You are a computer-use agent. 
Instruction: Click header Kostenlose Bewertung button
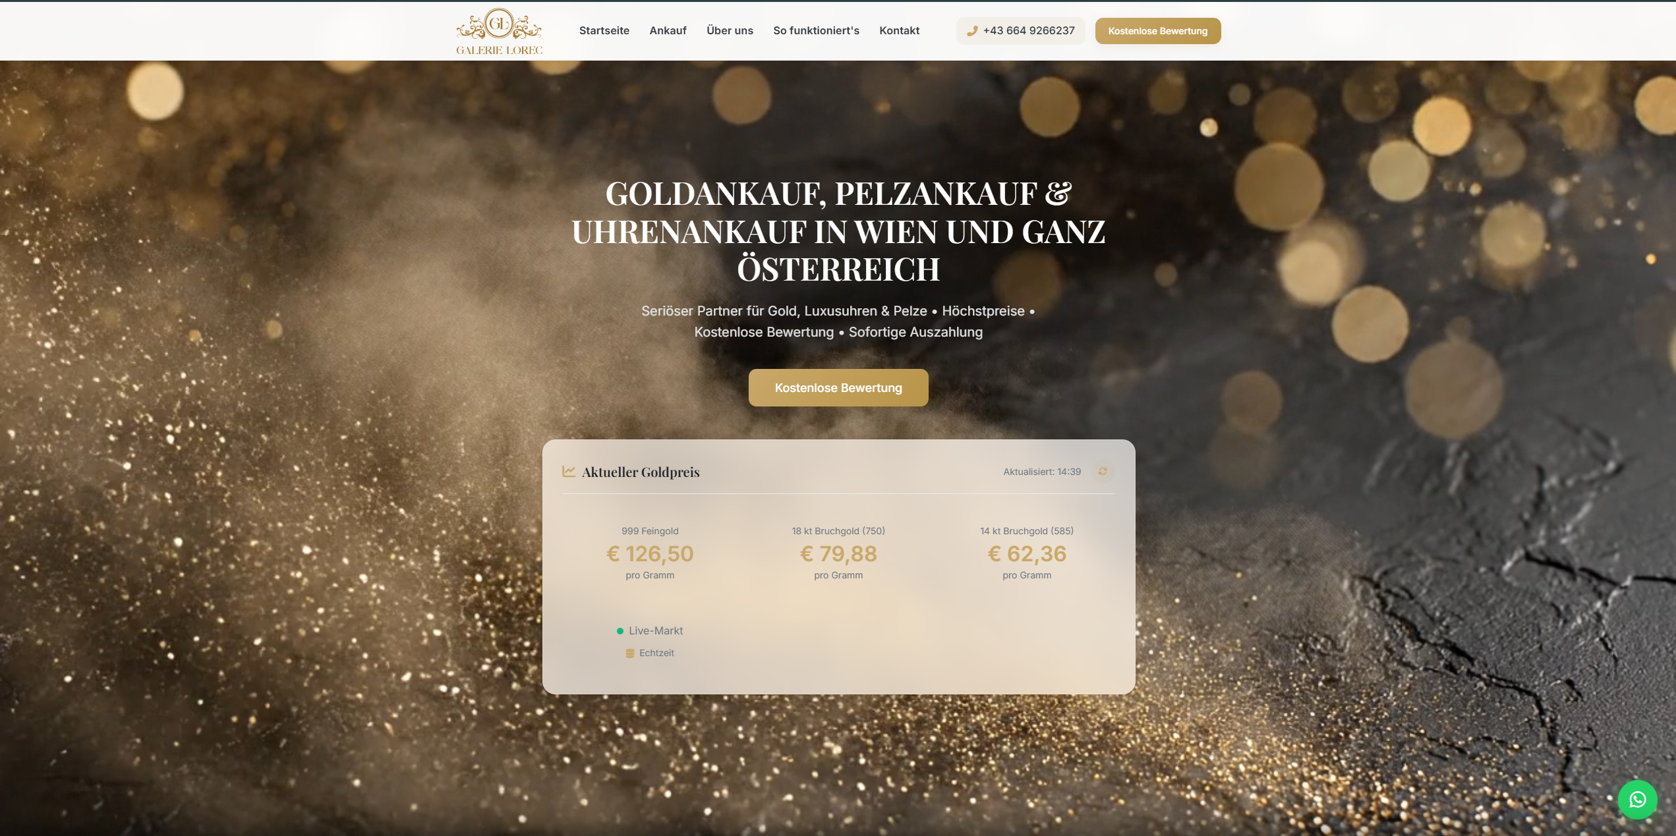tap(1157, 31)
